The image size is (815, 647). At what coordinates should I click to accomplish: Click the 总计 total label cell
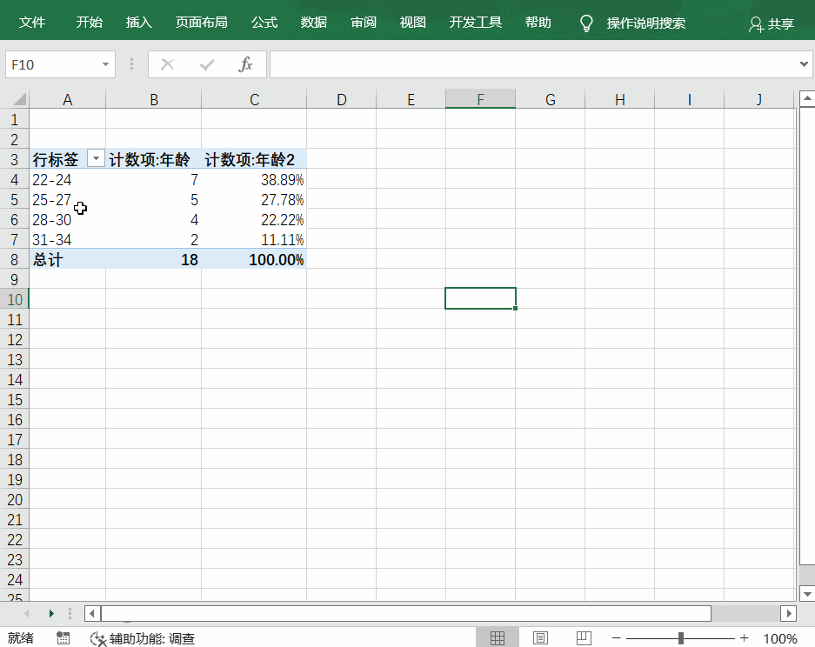tap(68, 259)
